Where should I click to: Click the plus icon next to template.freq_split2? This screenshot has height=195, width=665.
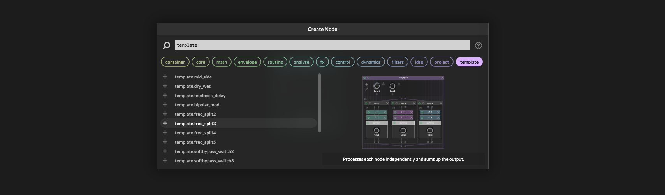[165, 114]
